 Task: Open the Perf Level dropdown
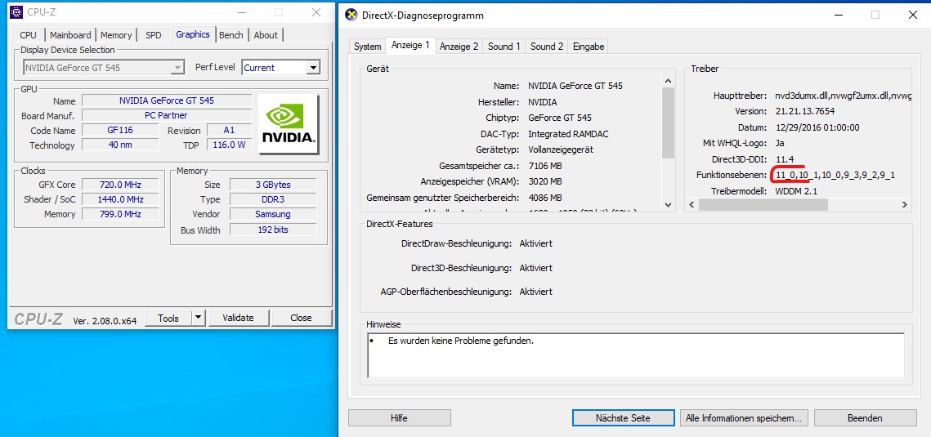pos(313,68)
